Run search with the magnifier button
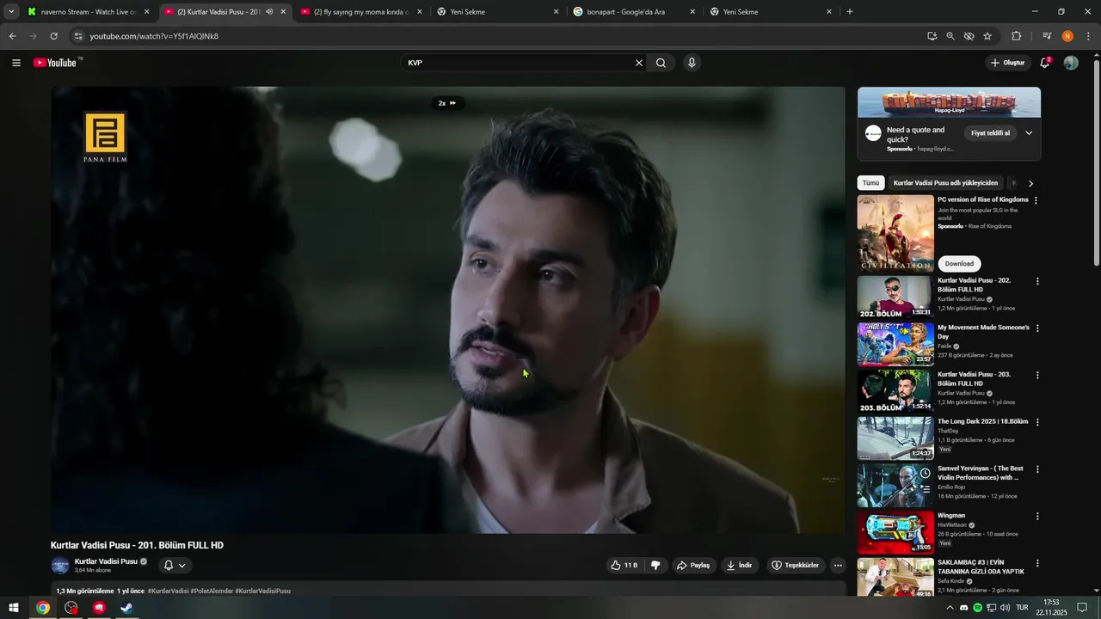 661,63
